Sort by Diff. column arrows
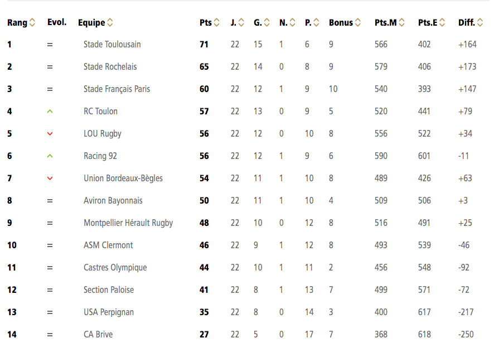The width and height of the screenshot is (499, 357). point(480,22)
